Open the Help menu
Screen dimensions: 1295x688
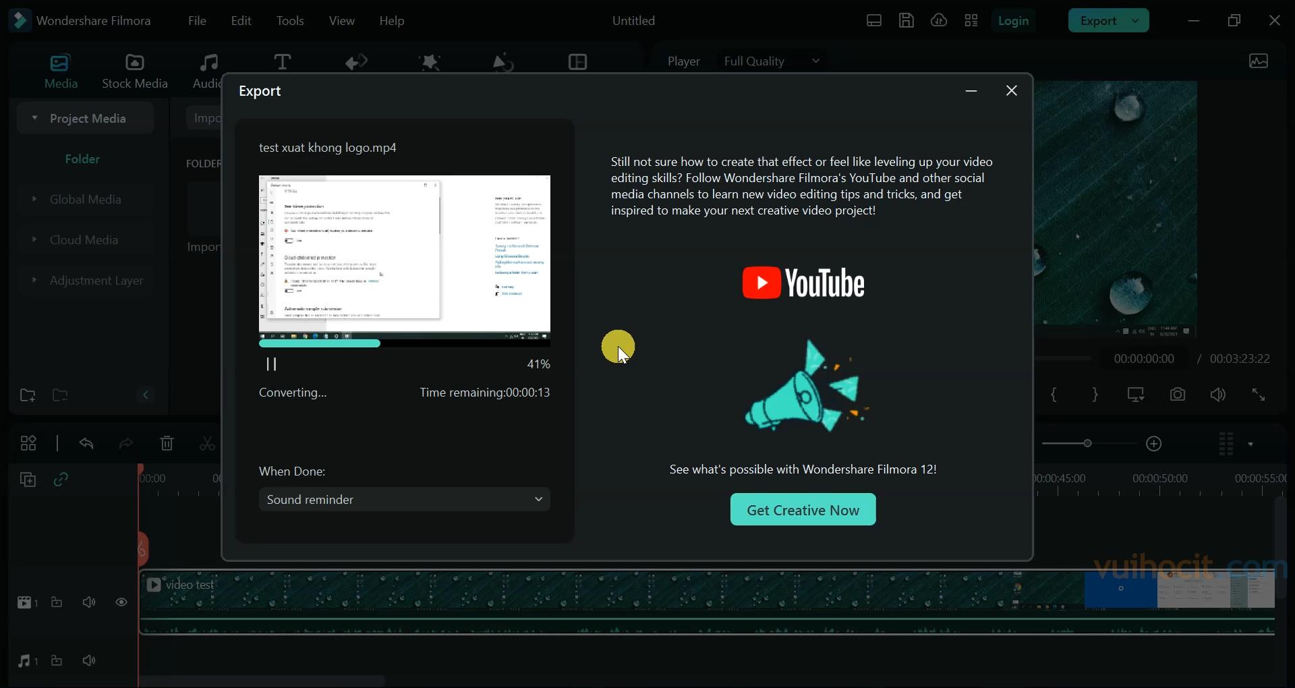pos(392,21)
